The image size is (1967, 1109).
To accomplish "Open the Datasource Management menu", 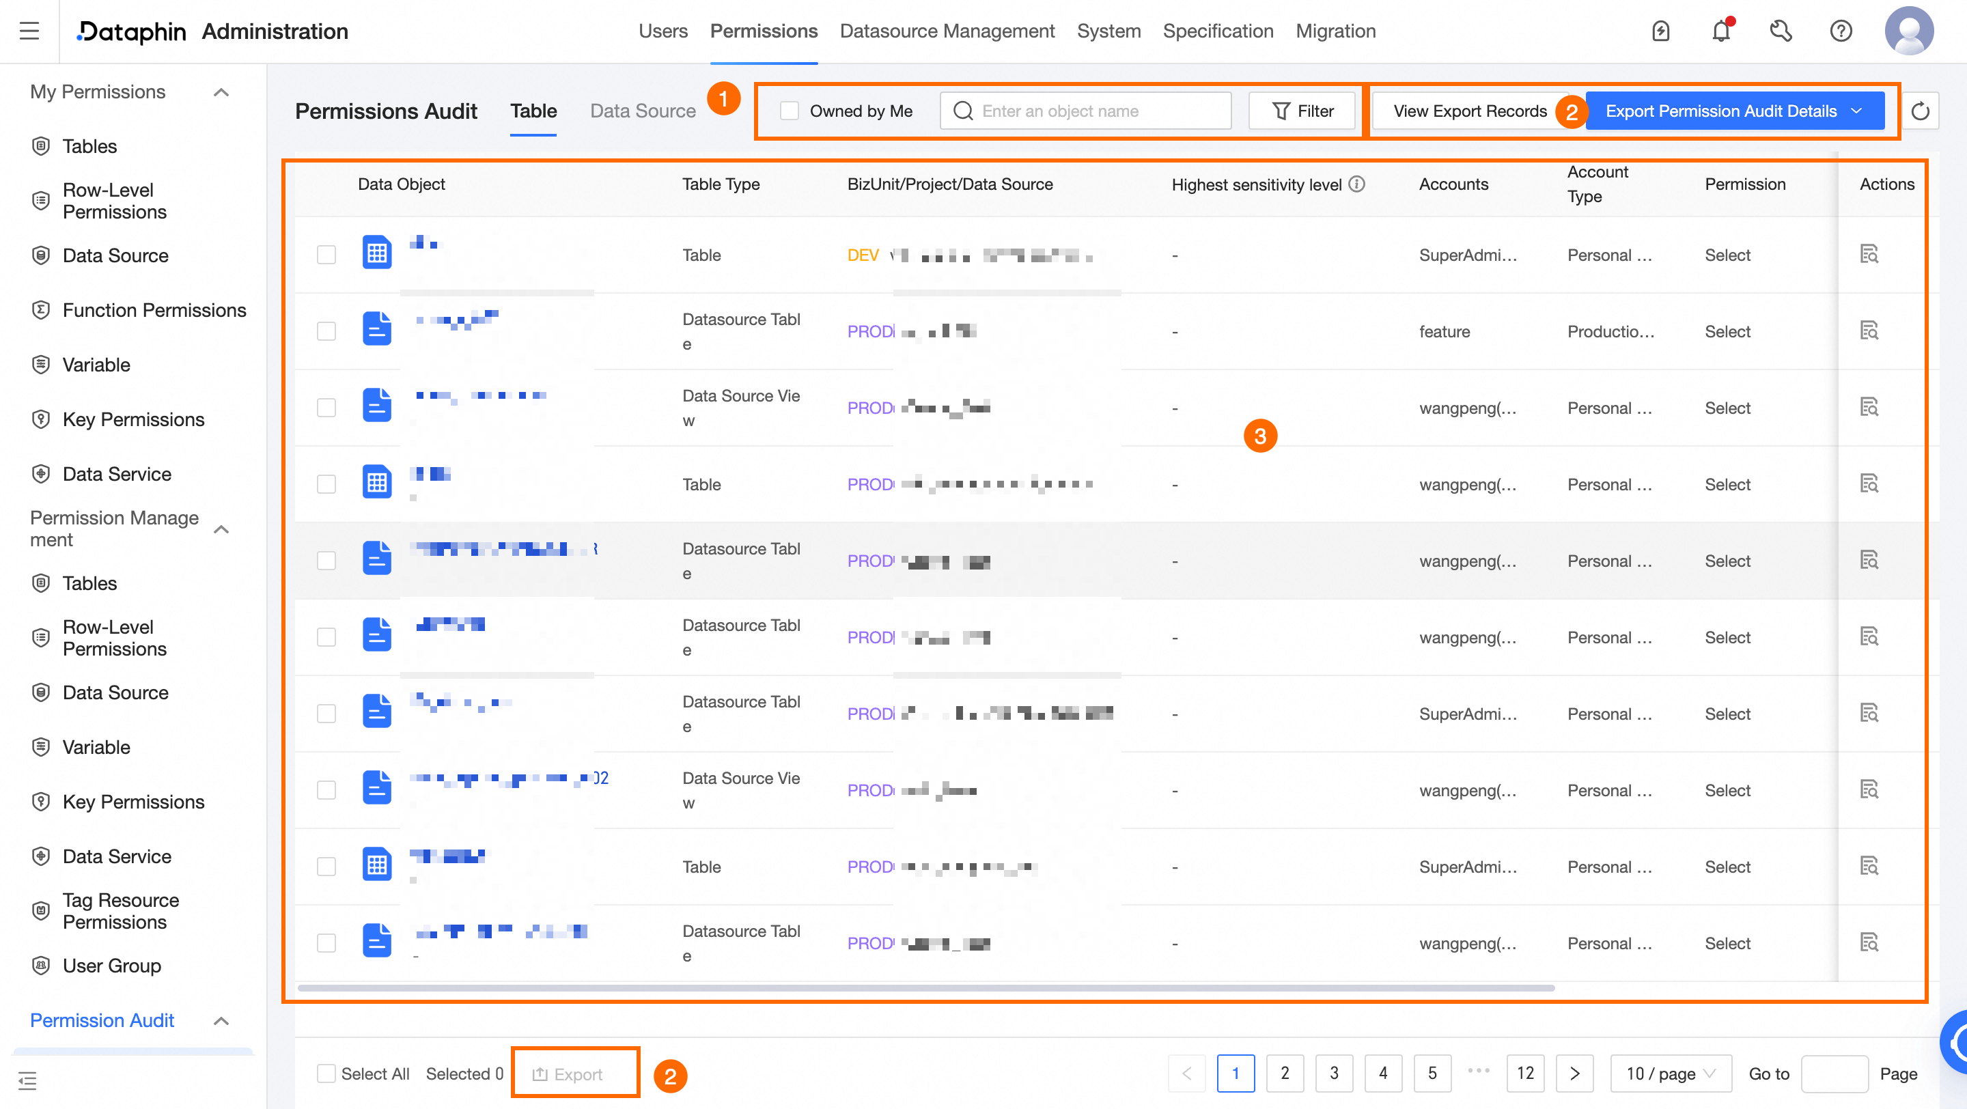I will (947, 31).
